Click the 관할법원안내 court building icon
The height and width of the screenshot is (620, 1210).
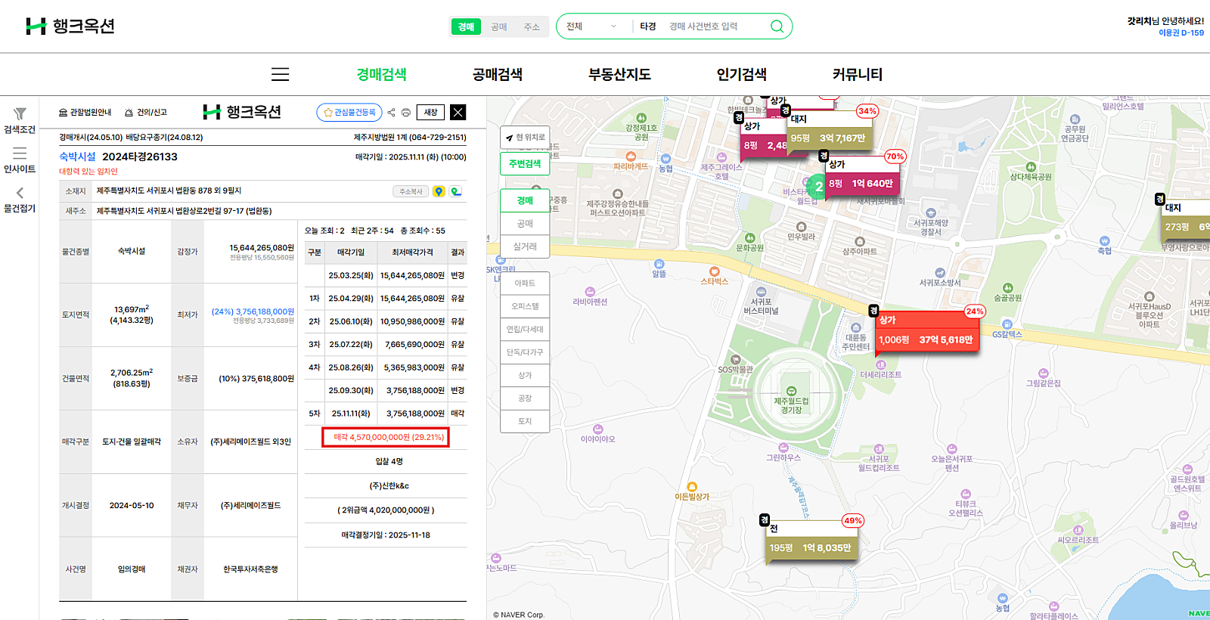[63, 113]
